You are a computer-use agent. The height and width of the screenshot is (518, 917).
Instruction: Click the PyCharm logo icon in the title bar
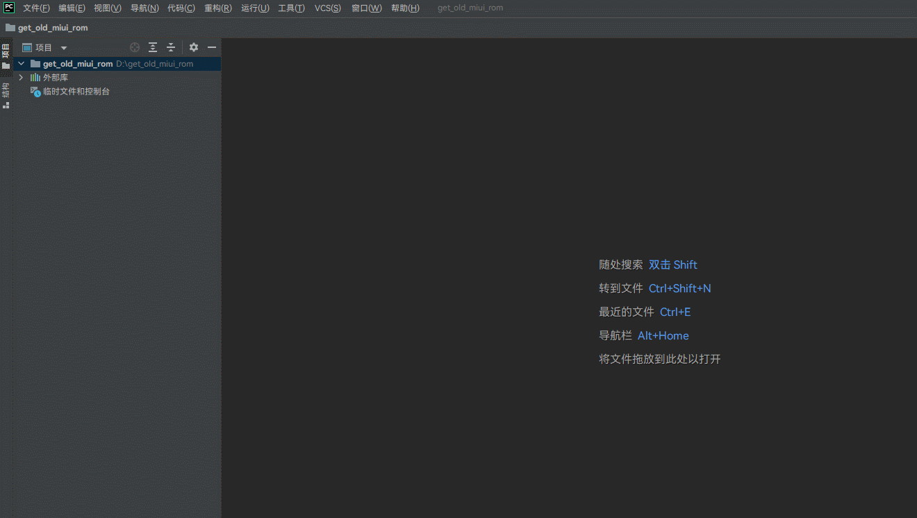[8, 8]
